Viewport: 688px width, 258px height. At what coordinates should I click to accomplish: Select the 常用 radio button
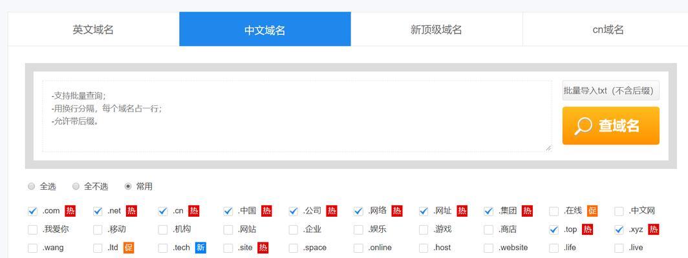(x=128, y=186)
